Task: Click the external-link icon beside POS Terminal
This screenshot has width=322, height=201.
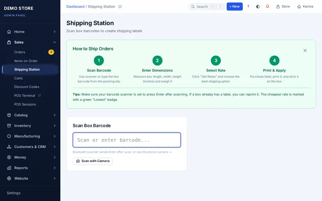Action: 39,95
